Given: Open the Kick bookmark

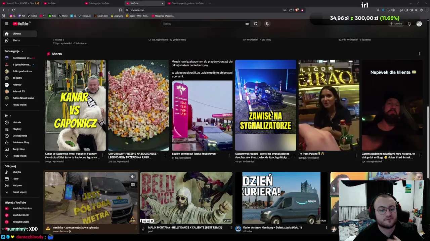Looking at the screenshot, I should tap(52, 16).
